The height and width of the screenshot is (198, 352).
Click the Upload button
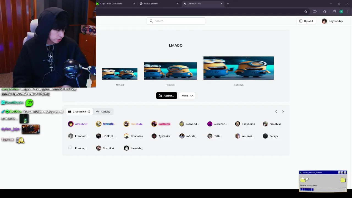(306, 21)
